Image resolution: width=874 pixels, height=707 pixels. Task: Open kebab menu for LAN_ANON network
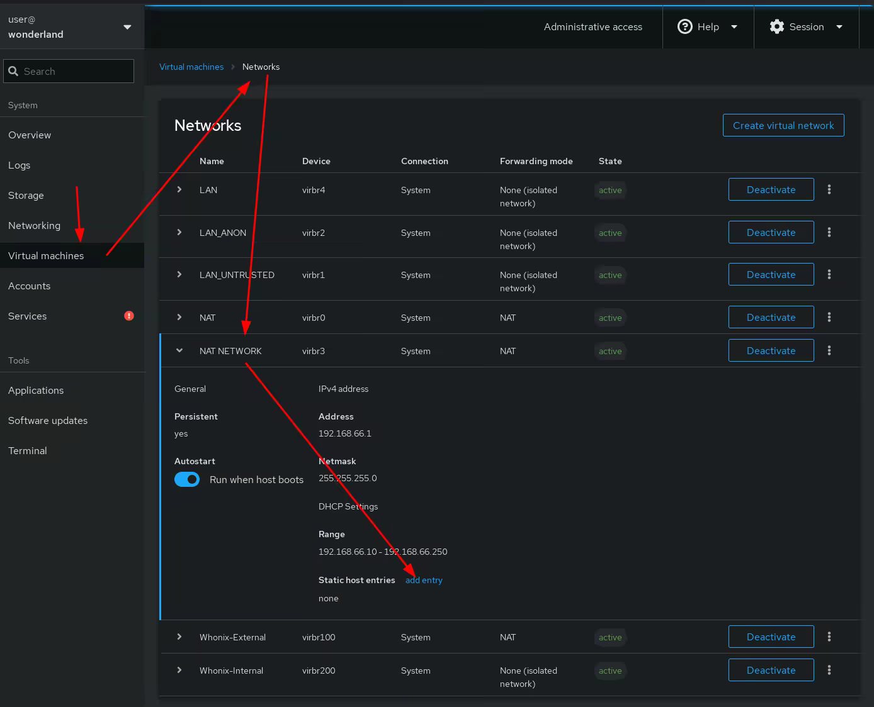829,232
